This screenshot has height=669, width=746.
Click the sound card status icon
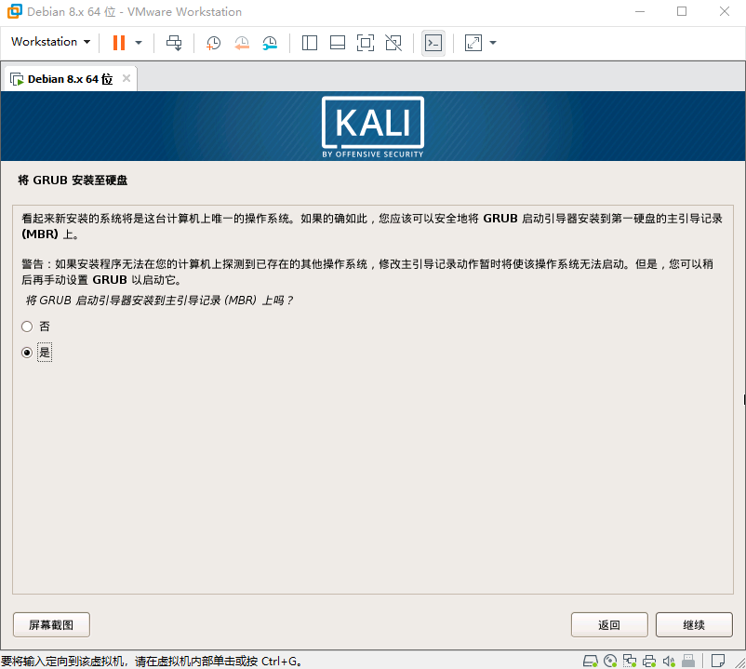tap(669, 661)
